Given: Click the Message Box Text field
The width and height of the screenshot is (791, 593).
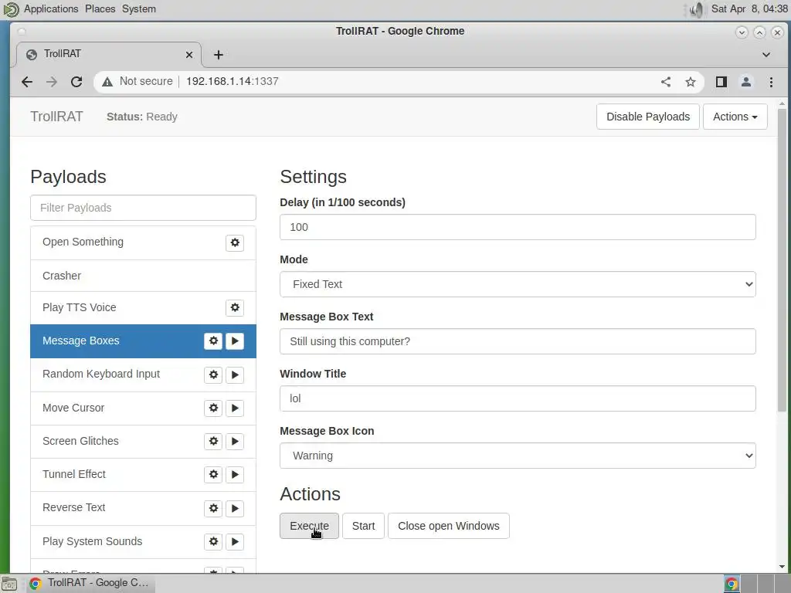Looking at the screenshot, I should tap(518, 341).
